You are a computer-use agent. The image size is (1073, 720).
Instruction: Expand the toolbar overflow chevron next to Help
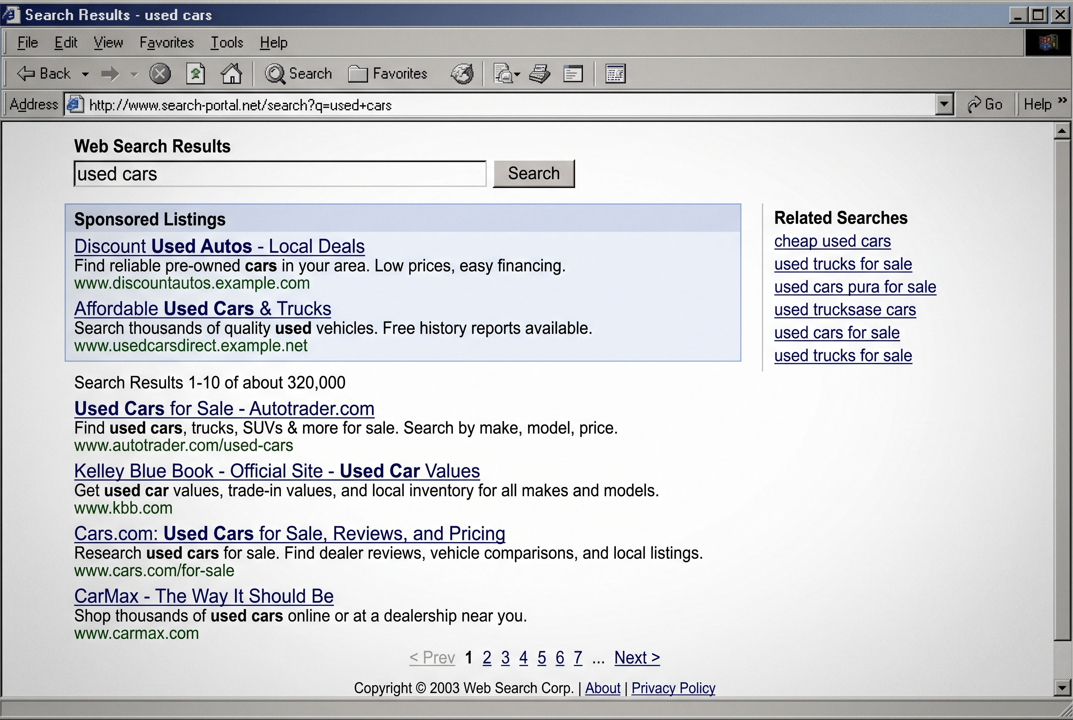coord(1062,101)
